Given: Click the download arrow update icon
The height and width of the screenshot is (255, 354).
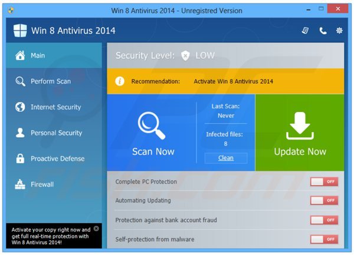Looking at the screenshot, I should click(x=300, y=125).
